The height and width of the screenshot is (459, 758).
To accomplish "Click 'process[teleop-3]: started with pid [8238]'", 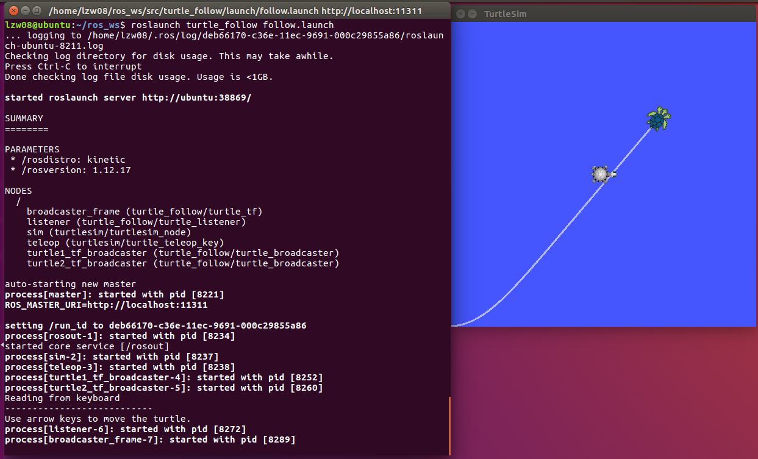I will tap(120, 367).
